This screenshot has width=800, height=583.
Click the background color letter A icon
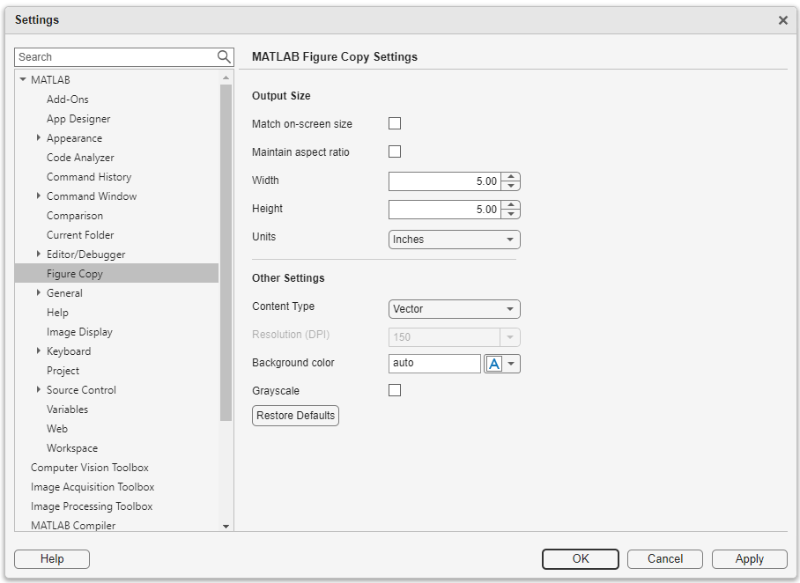point(494,364)
